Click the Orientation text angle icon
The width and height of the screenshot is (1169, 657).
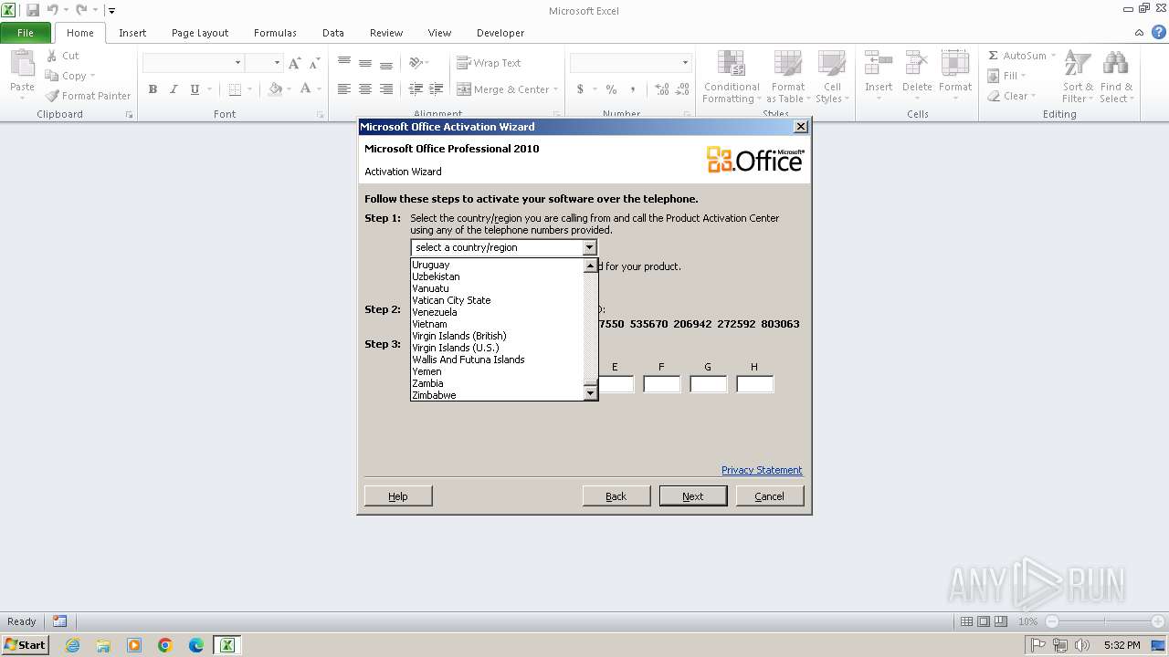pyautogui.click(x=416, y=63)
